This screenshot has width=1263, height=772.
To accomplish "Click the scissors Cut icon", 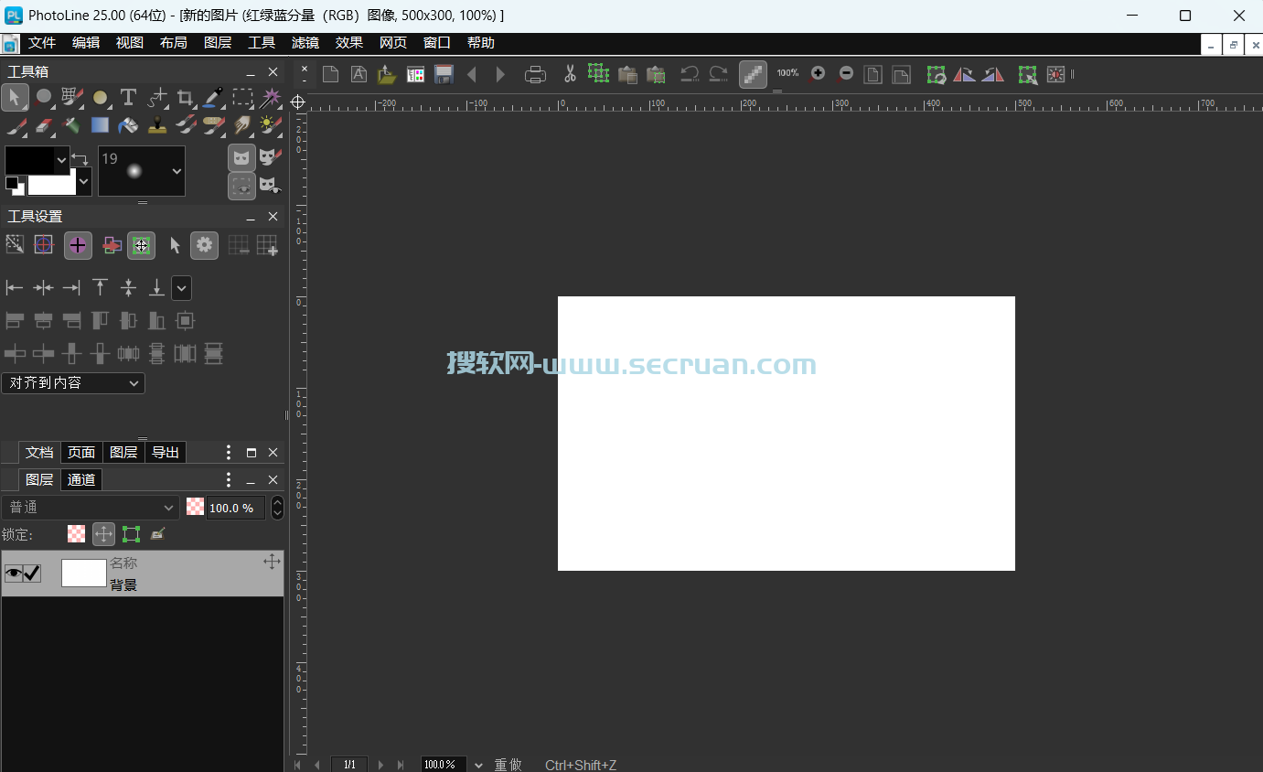I will (x=569, y=74).
